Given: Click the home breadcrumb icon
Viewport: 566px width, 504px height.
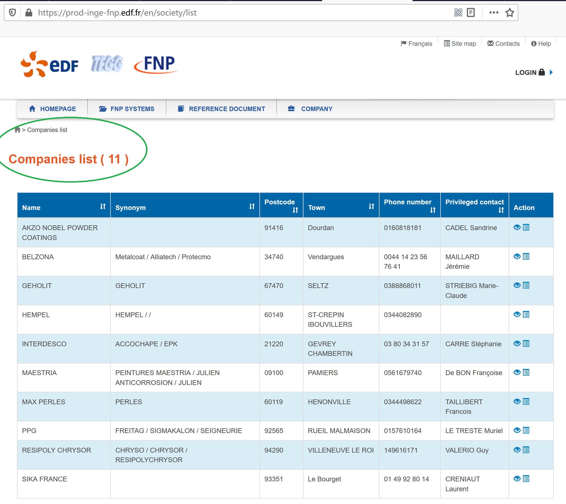Looking at the screenshot, I should pos(18,130).
